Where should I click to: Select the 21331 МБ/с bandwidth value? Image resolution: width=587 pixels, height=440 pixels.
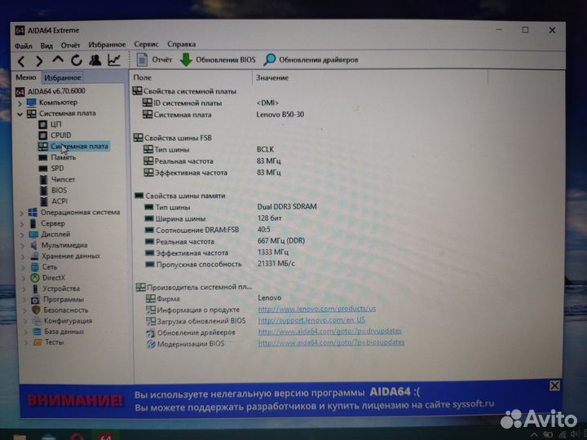coord(276,263)
